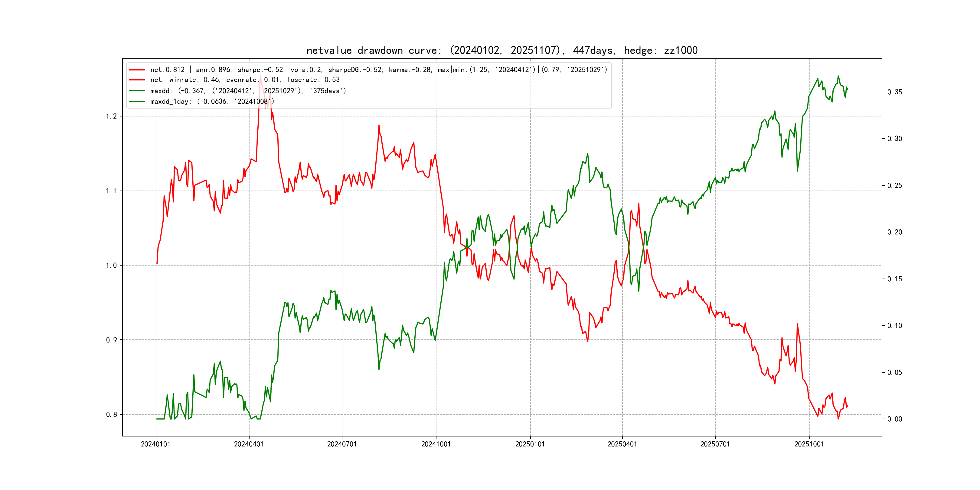Click the chart title text
The image size is (980, 490).
point(502,50)
